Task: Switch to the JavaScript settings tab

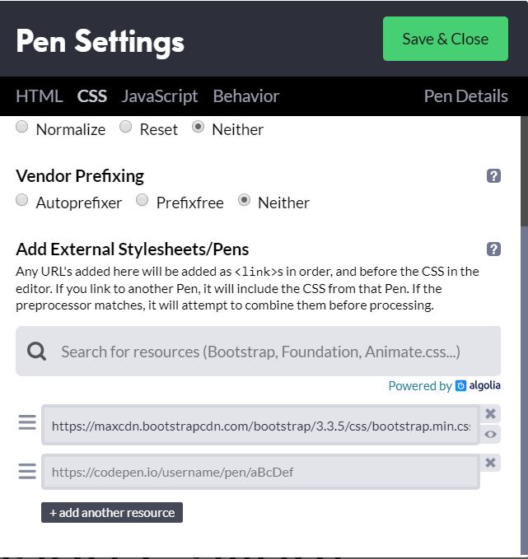Action: point(160,96)
